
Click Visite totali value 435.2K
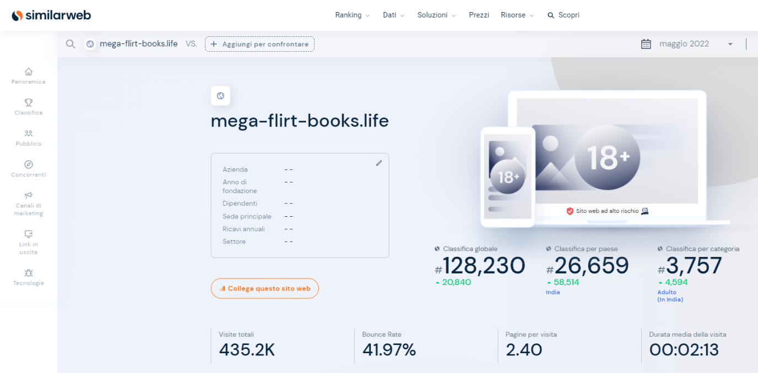[247, 350]
